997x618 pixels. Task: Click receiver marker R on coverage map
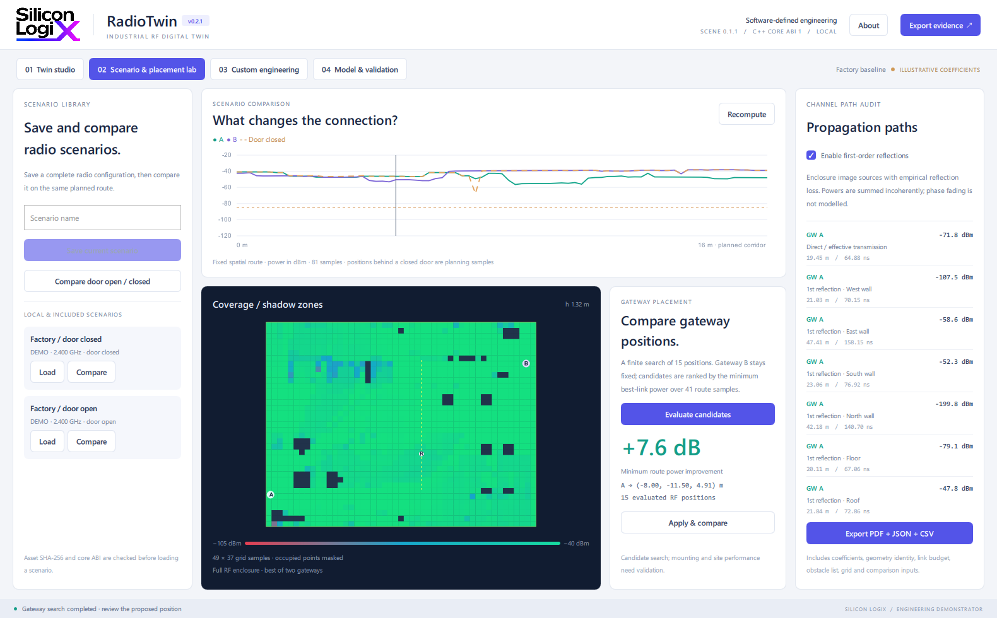coord(422,453)
